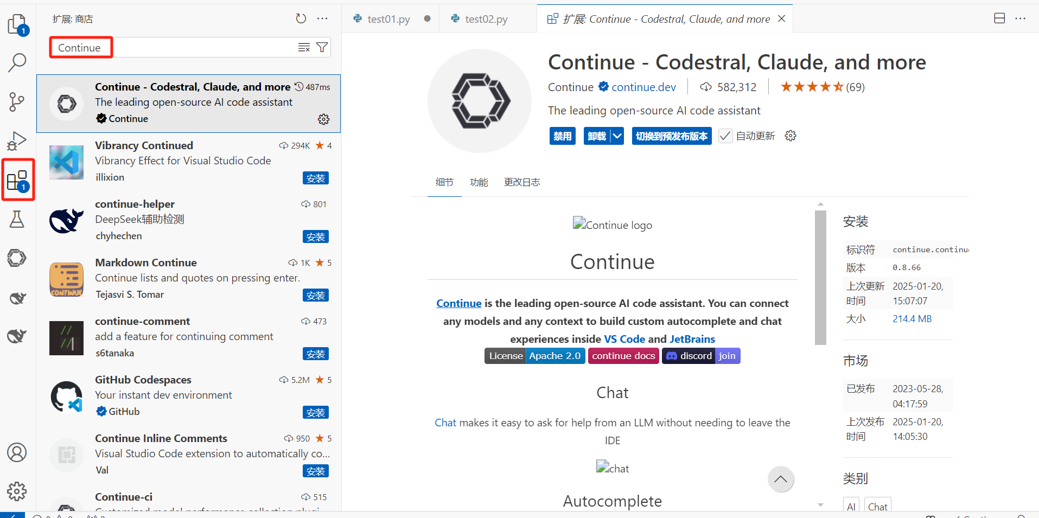Clear extension search results
The width and height of the screenshot is (1039, 518).
tap(304, 48)
